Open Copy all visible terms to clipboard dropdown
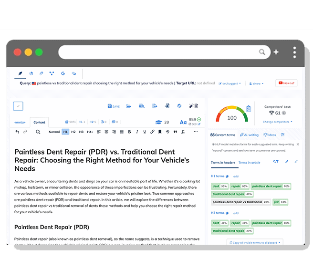313x280 pixels. (x=255, y=242)
